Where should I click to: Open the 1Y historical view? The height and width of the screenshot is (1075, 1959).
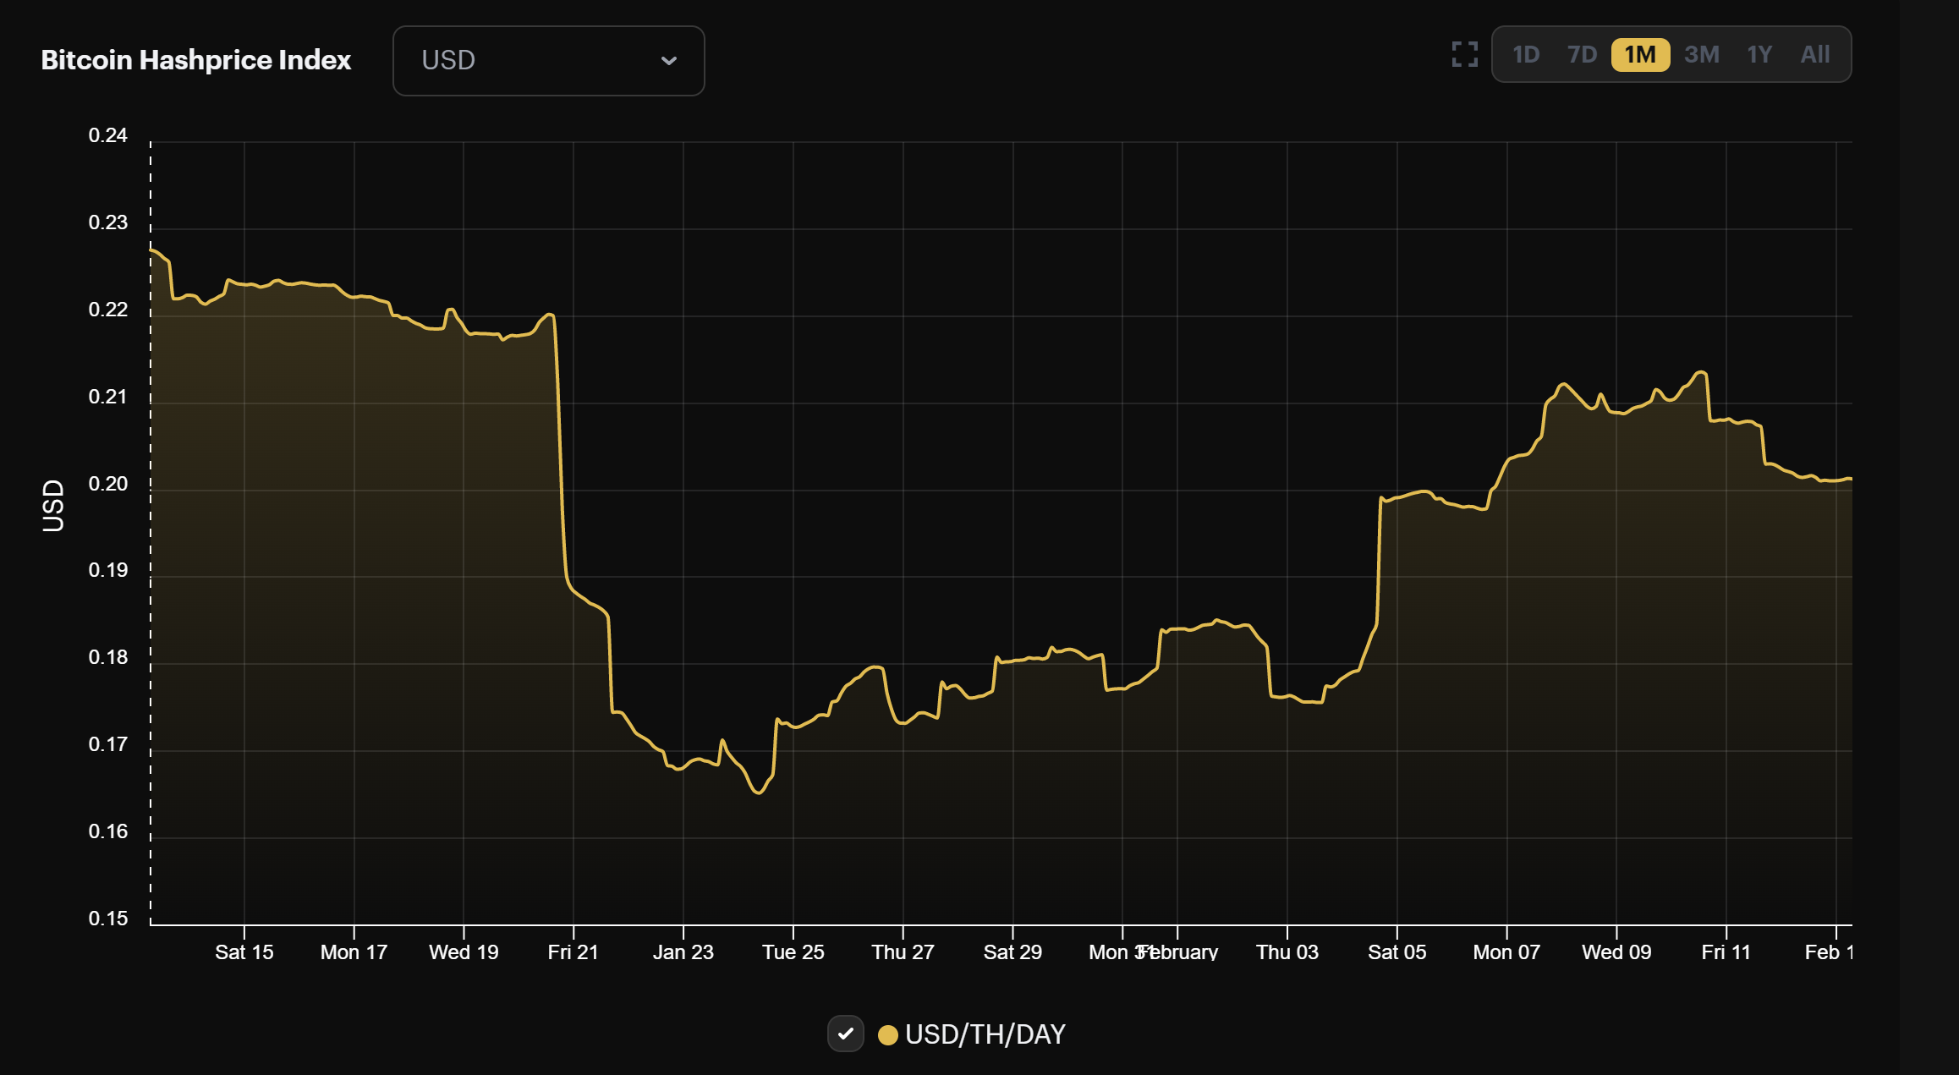(1759, 54)
